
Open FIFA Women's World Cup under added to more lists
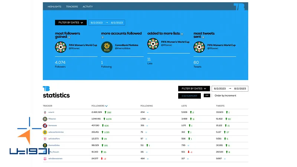175,42
